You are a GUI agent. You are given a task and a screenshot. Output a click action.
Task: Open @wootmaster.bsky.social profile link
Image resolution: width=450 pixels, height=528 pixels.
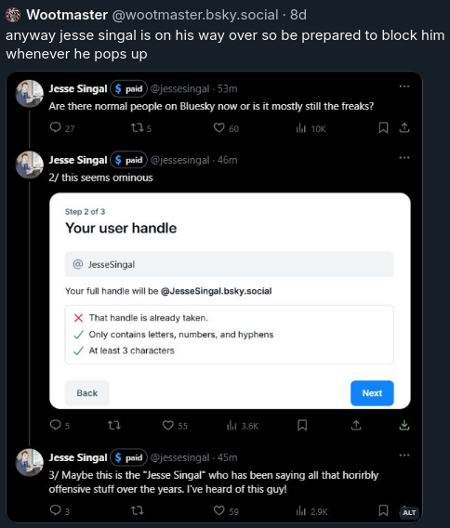195,15
